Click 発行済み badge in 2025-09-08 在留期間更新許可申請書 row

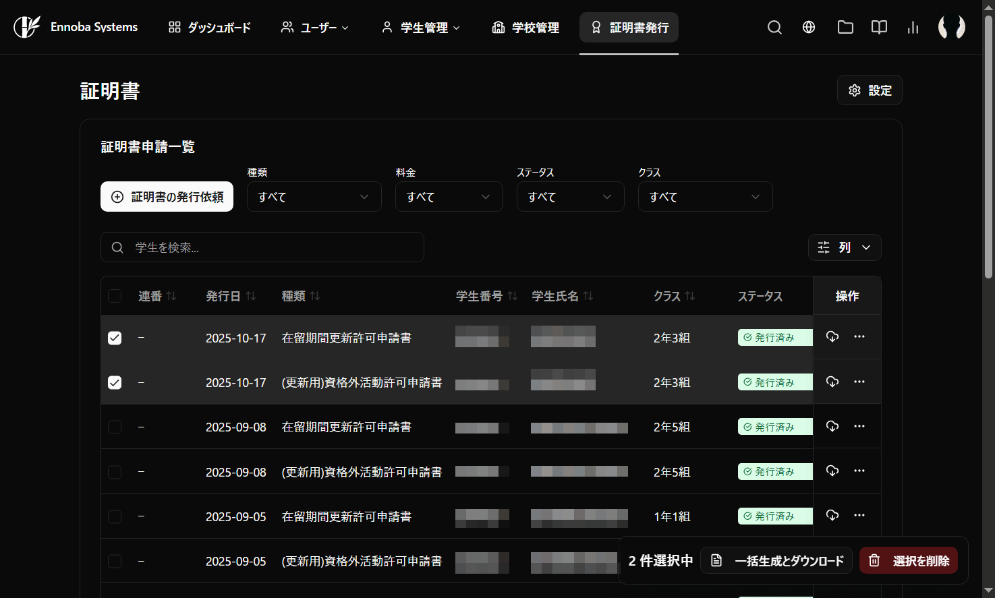(x=774, y=427)
